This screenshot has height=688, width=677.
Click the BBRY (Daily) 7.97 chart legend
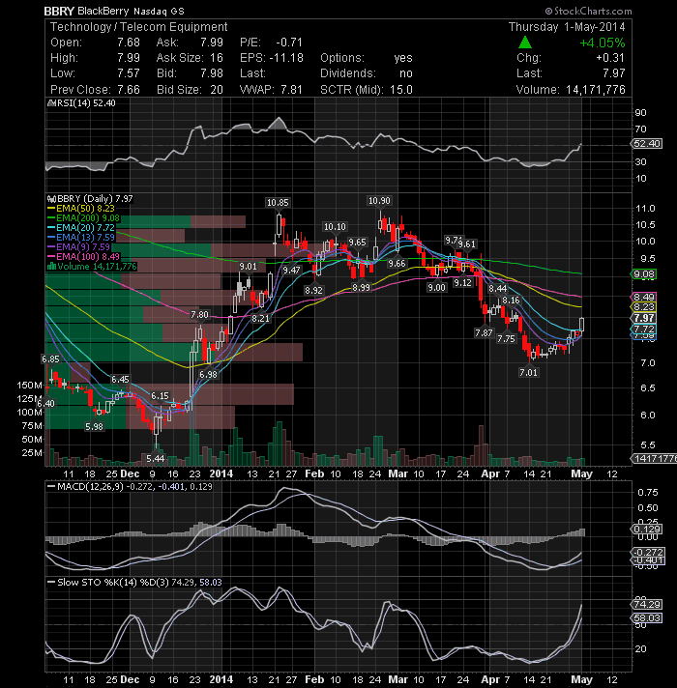[91, 199]
